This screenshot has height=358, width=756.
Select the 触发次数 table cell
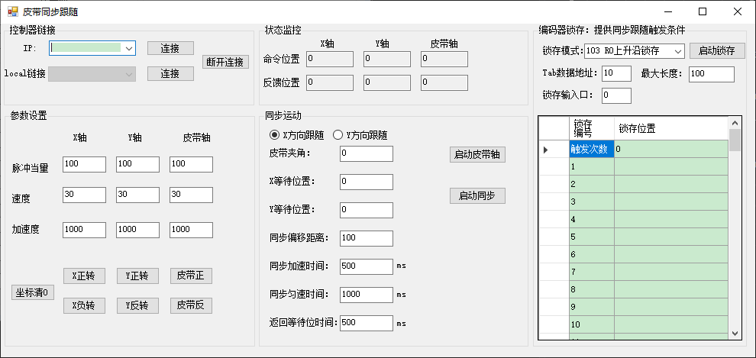(590, 149)
